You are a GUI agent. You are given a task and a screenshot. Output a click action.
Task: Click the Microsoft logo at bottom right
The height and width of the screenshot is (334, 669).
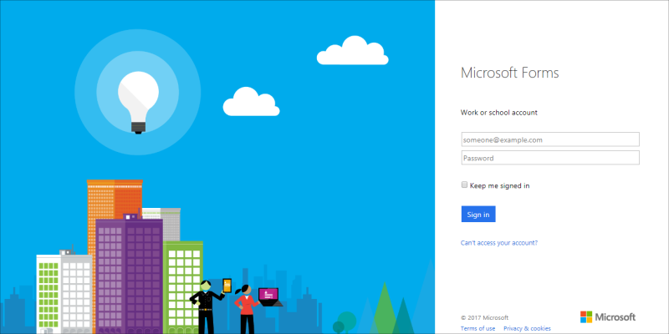[x=607, y=317]
